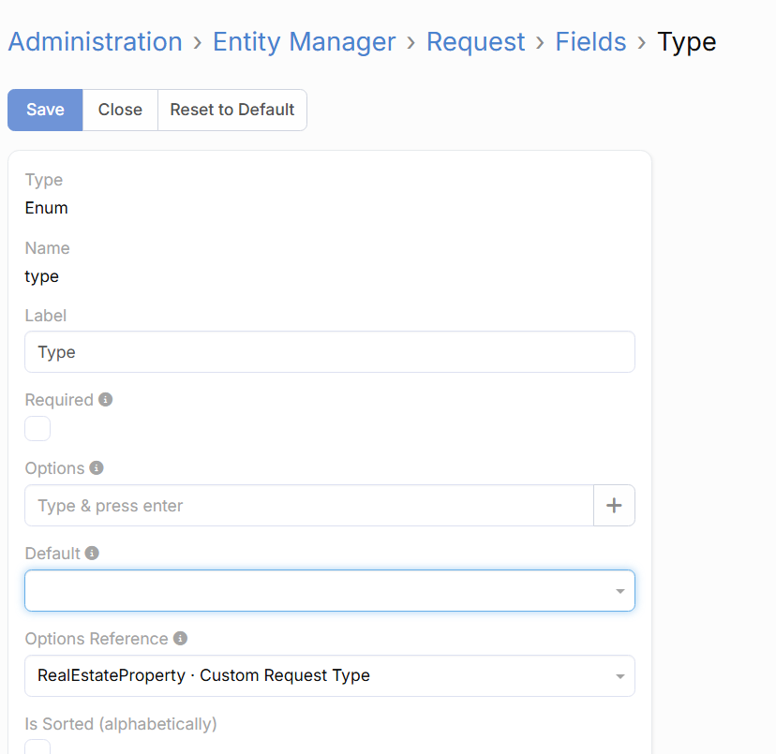
Task: Return to Fields via breadcrumb
Action: pos(590,42)
